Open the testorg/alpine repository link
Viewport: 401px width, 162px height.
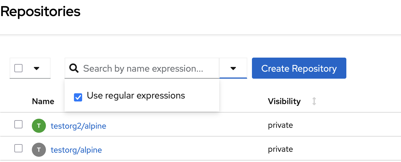coord(76,150)
